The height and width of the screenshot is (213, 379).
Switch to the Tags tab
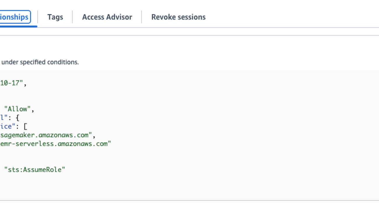click(x=55, y=17)
